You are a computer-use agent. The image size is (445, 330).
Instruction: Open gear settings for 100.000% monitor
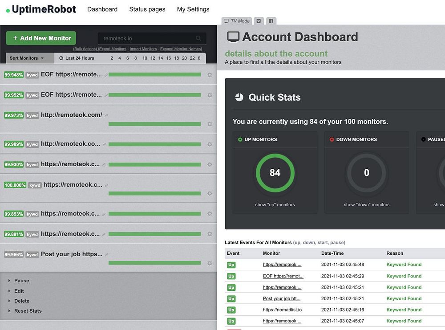point(210,194)
